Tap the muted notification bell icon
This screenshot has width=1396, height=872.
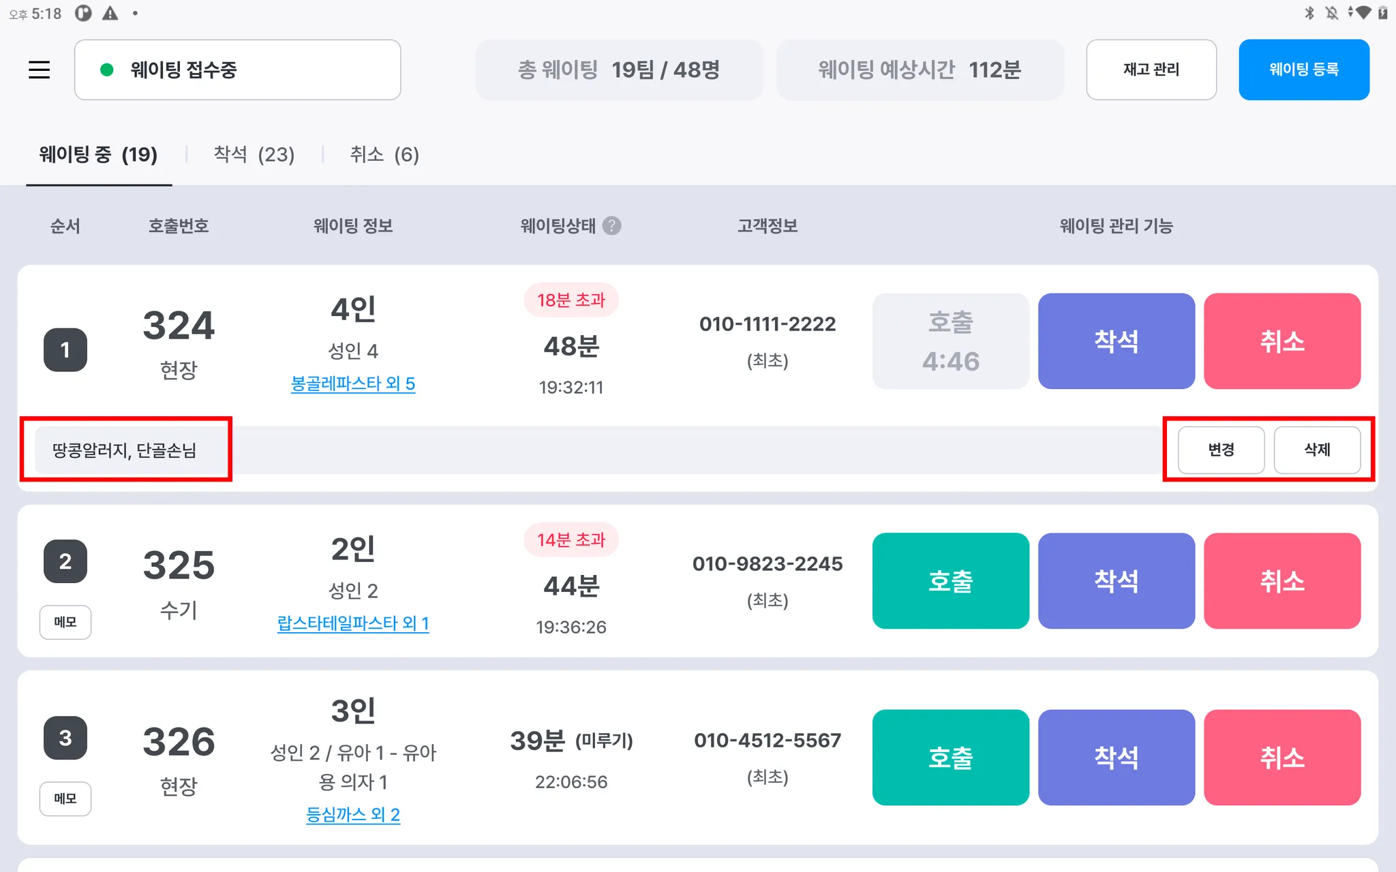pyautogui.click(x=1331, y=13)
